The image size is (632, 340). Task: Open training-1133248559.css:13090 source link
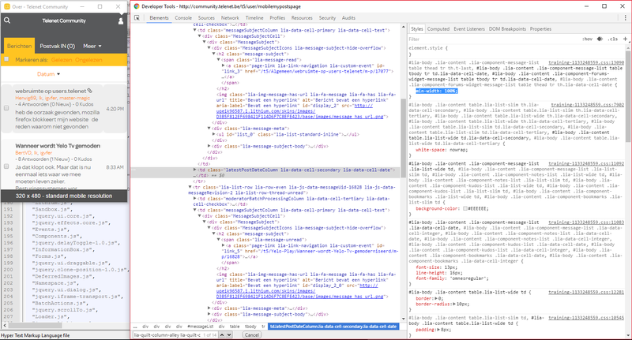tap(586, 63)
